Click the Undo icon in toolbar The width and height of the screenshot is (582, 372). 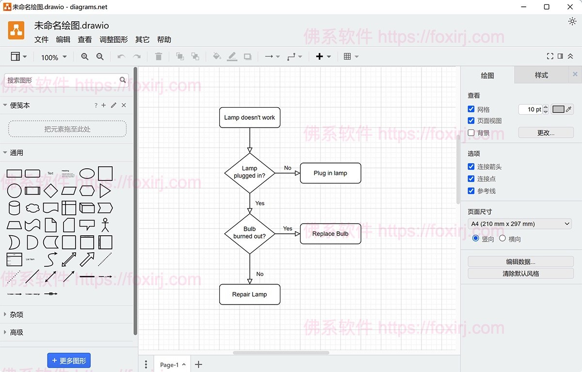[121, 57]
